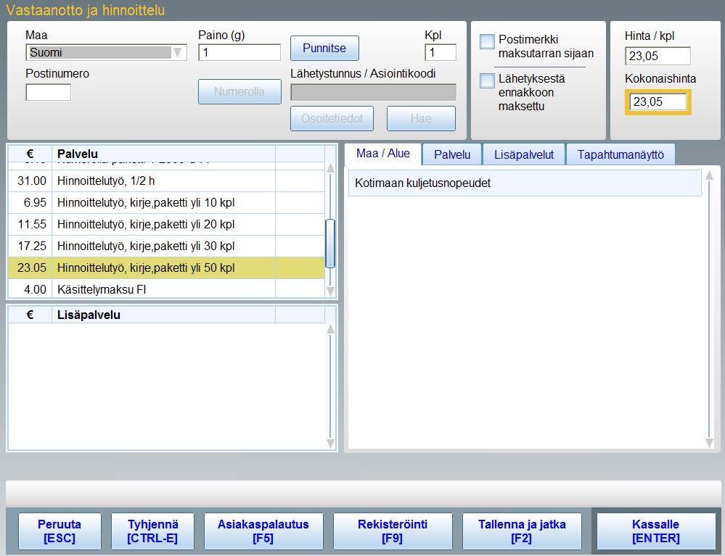Click the Palvelu list scroll down arrow
This screenshot has height=556, width=725.
[x=330, y=291]
